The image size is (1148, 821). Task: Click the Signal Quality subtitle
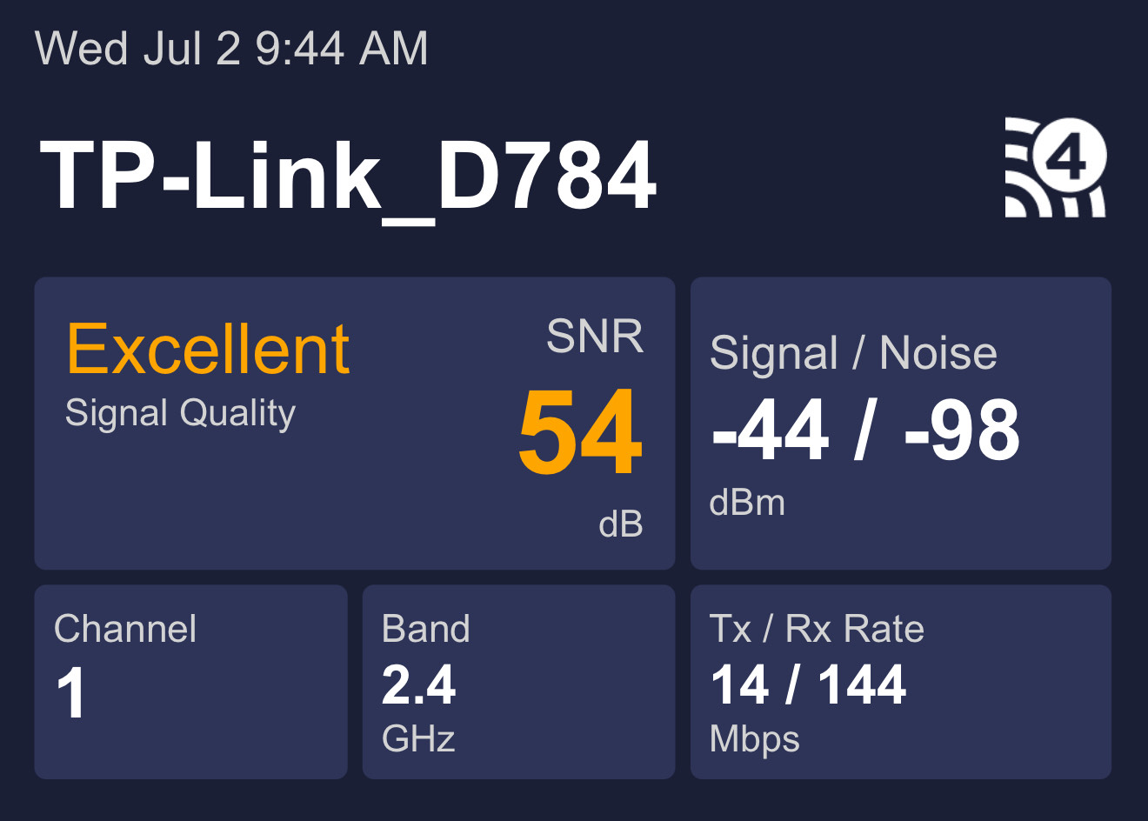click(181, 414)
